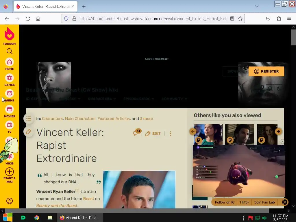The height and width of the screenshot is (222, 296).
Task: Open the user profile icon in sidebar
Action: (x=10, y=201)
